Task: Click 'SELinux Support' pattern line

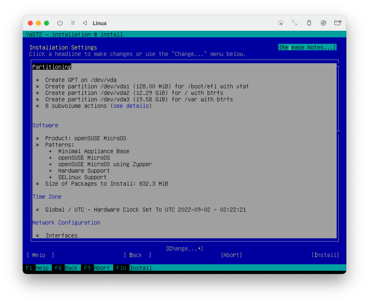Action: (82, 177)
